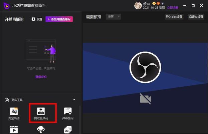Close the application window
Image resolution: width=208 pixels, height=134 pixels.
[202, 6]
